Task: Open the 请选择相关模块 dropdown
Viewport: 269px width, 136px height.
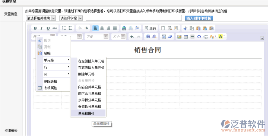Action: coord(41,18)
